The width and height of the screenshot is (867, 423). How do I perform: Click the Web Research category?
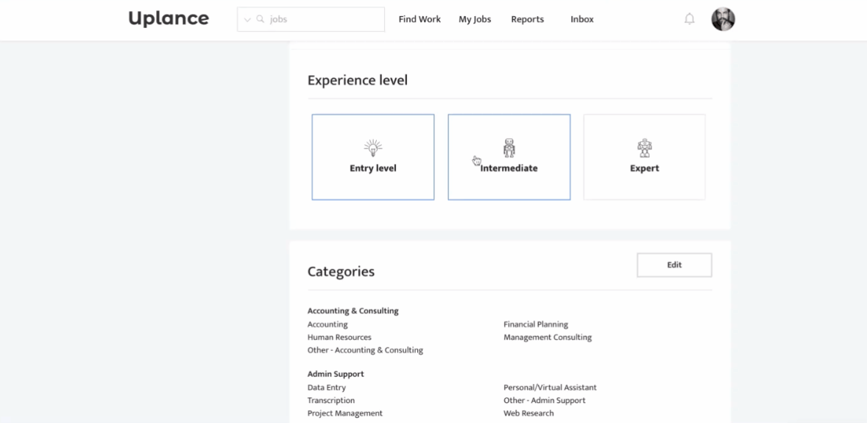(528, 413)
